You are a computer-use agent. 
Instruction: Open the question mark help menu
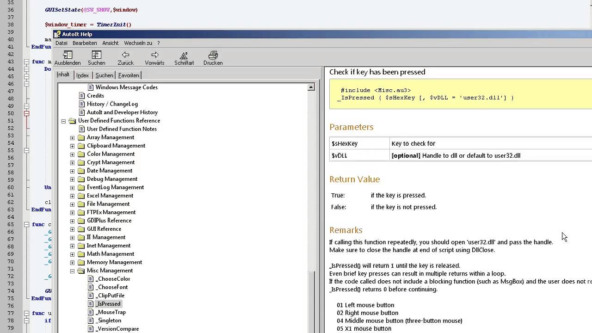[158, 43]
